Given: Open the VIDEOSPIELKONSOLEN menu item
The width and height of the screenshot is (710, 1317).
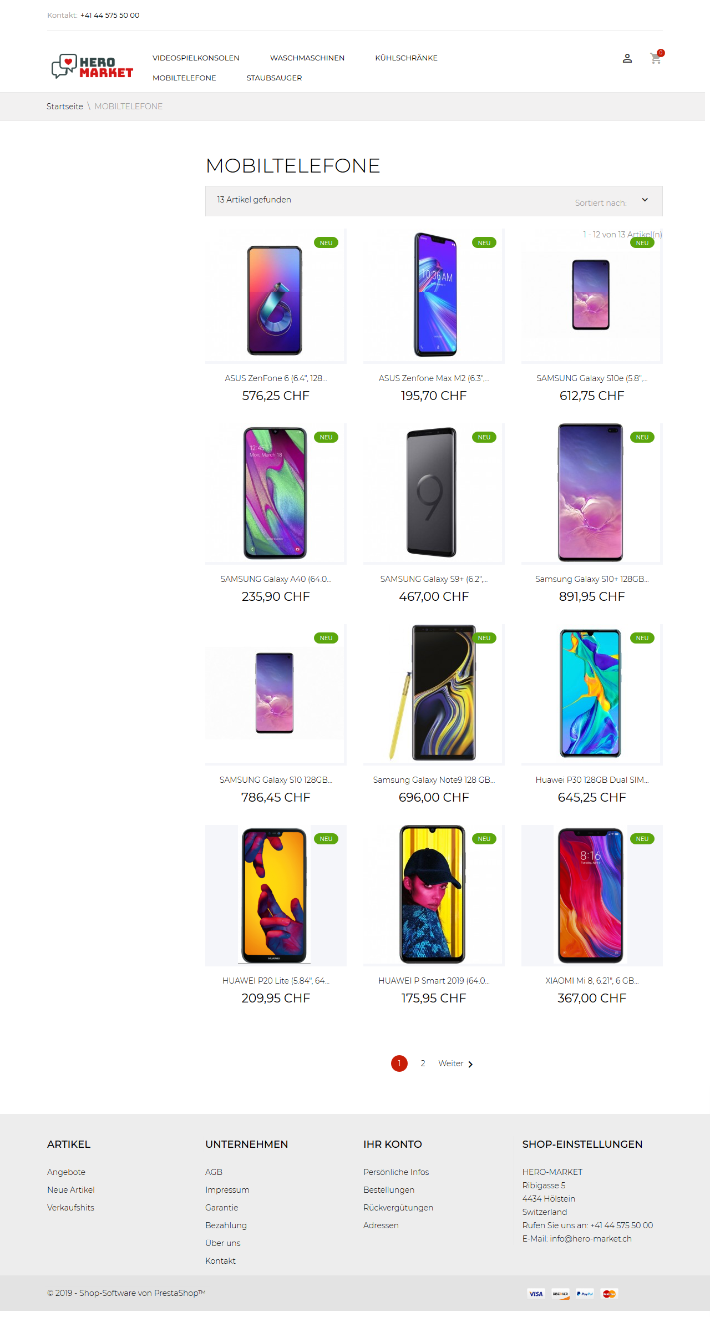Looking at the screenshot, I should click(196, 58).
